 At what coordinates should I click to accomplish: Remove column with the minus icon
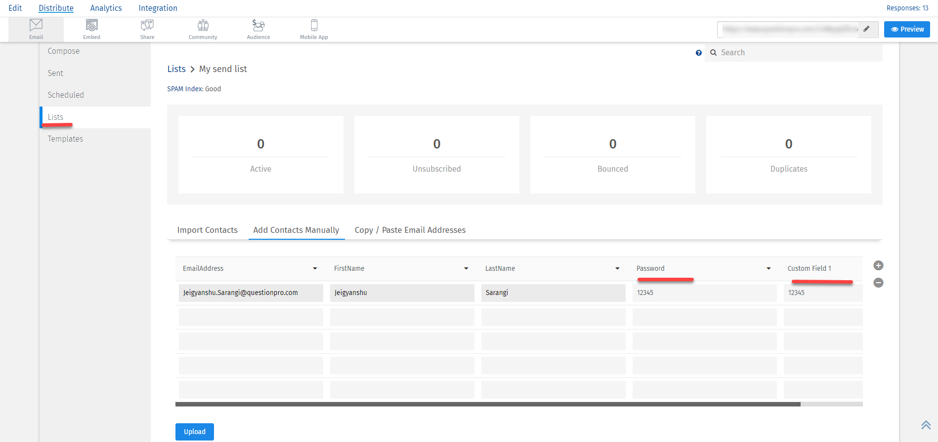click(x=878, y=283)
